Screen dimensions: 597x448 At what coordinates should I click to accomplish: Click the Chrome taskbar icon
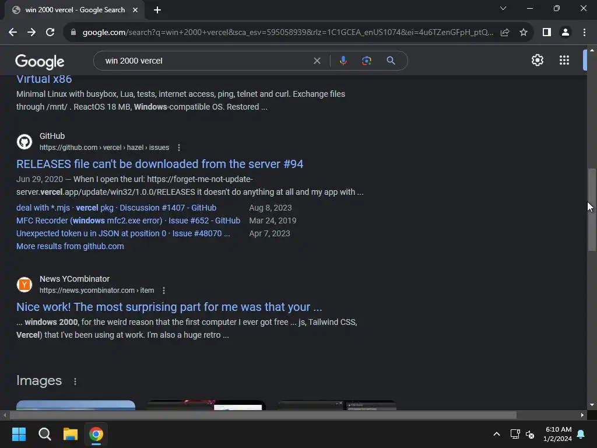click(x=96, y=434)
